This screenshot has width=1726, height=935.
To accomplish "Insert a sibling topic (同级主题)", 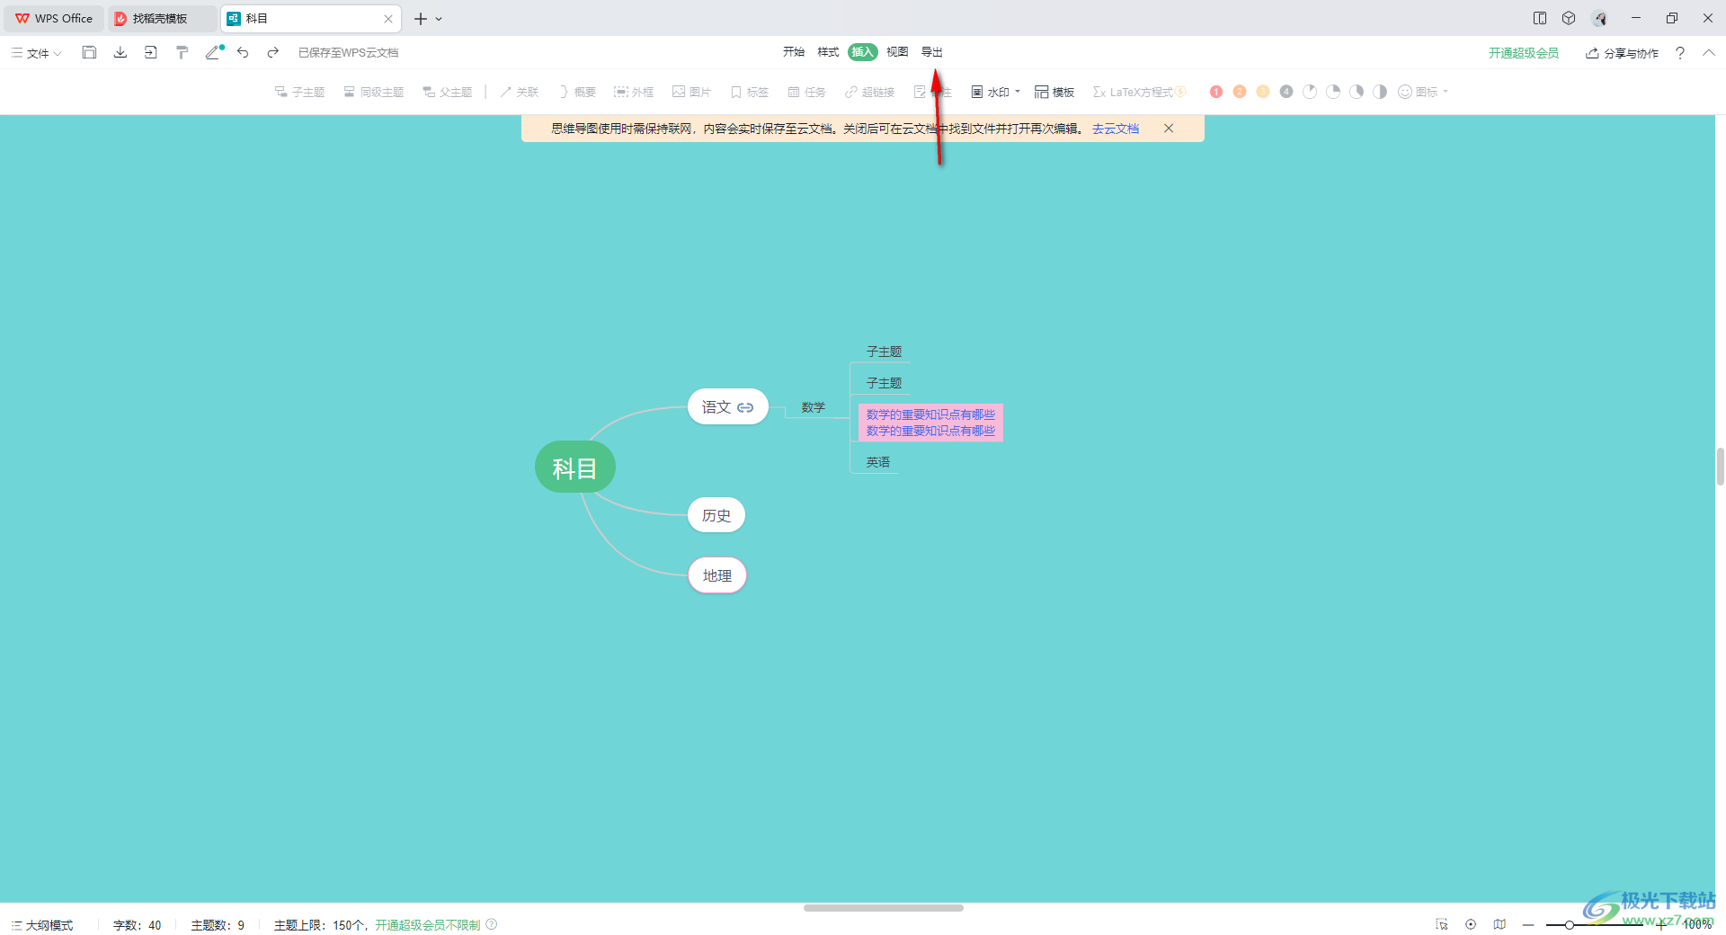I will [373, 92].
